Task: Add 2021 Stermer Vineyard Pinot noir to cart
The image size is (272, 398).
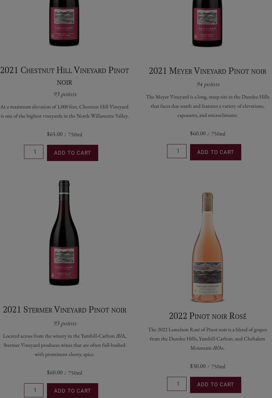Action: (x=72, y=391)
